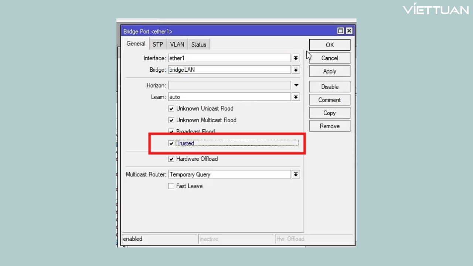Click the Copy button
473x266 pixels.
[x=330, y=113]
